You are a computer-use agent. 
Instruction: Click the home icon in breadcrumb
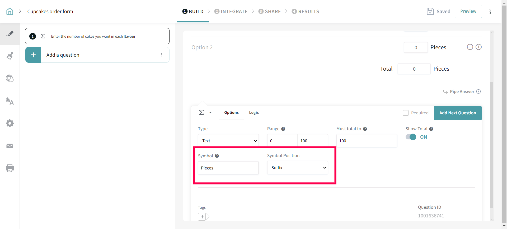pyautogui.click(x=10, y=11)
